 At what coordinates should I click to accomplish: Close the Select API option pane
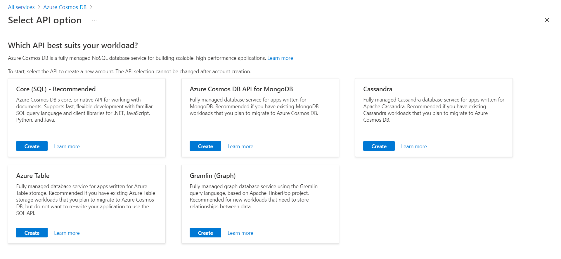[547, 20]
